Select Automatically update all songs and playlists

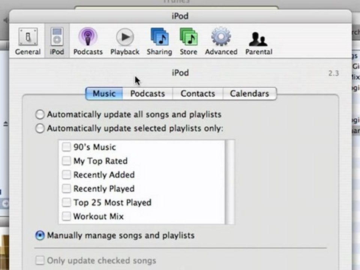(40, 114)
